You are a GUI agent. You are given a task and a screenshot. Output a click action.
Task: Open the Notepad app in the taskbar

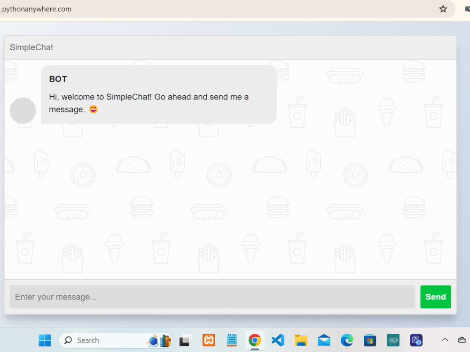tap(232, 340)
